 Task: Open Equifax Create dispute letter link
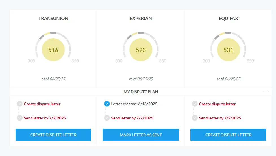217,104
